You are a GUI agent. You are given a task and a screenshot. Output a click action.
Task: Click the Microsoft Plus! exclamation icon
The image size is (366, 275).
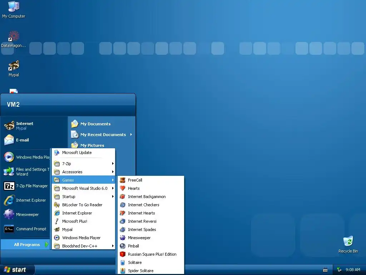point(57,221)
